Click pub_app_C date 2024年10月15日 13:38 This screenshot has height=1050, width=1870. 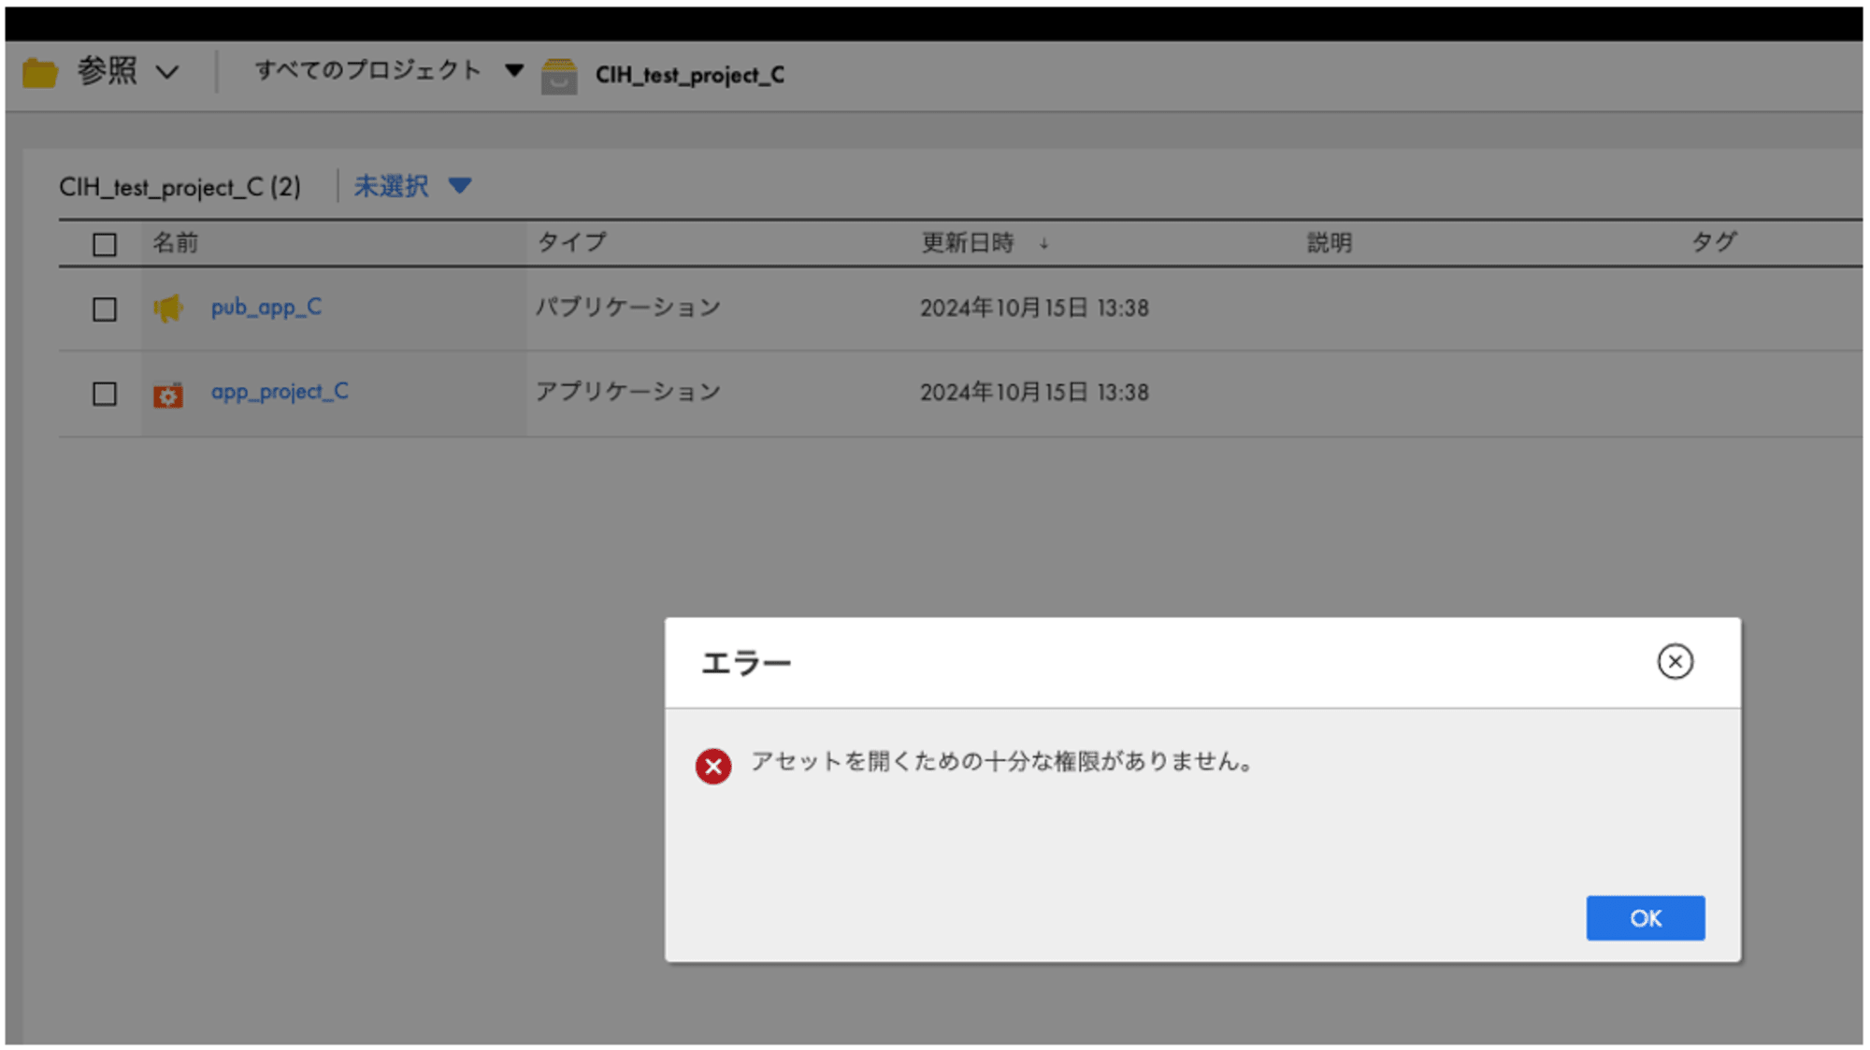1034,308
